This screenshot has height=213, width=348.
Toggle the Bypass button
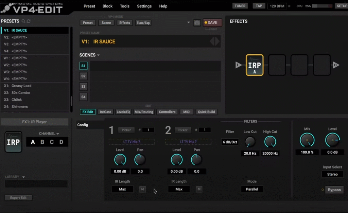(x=334, y=190)
